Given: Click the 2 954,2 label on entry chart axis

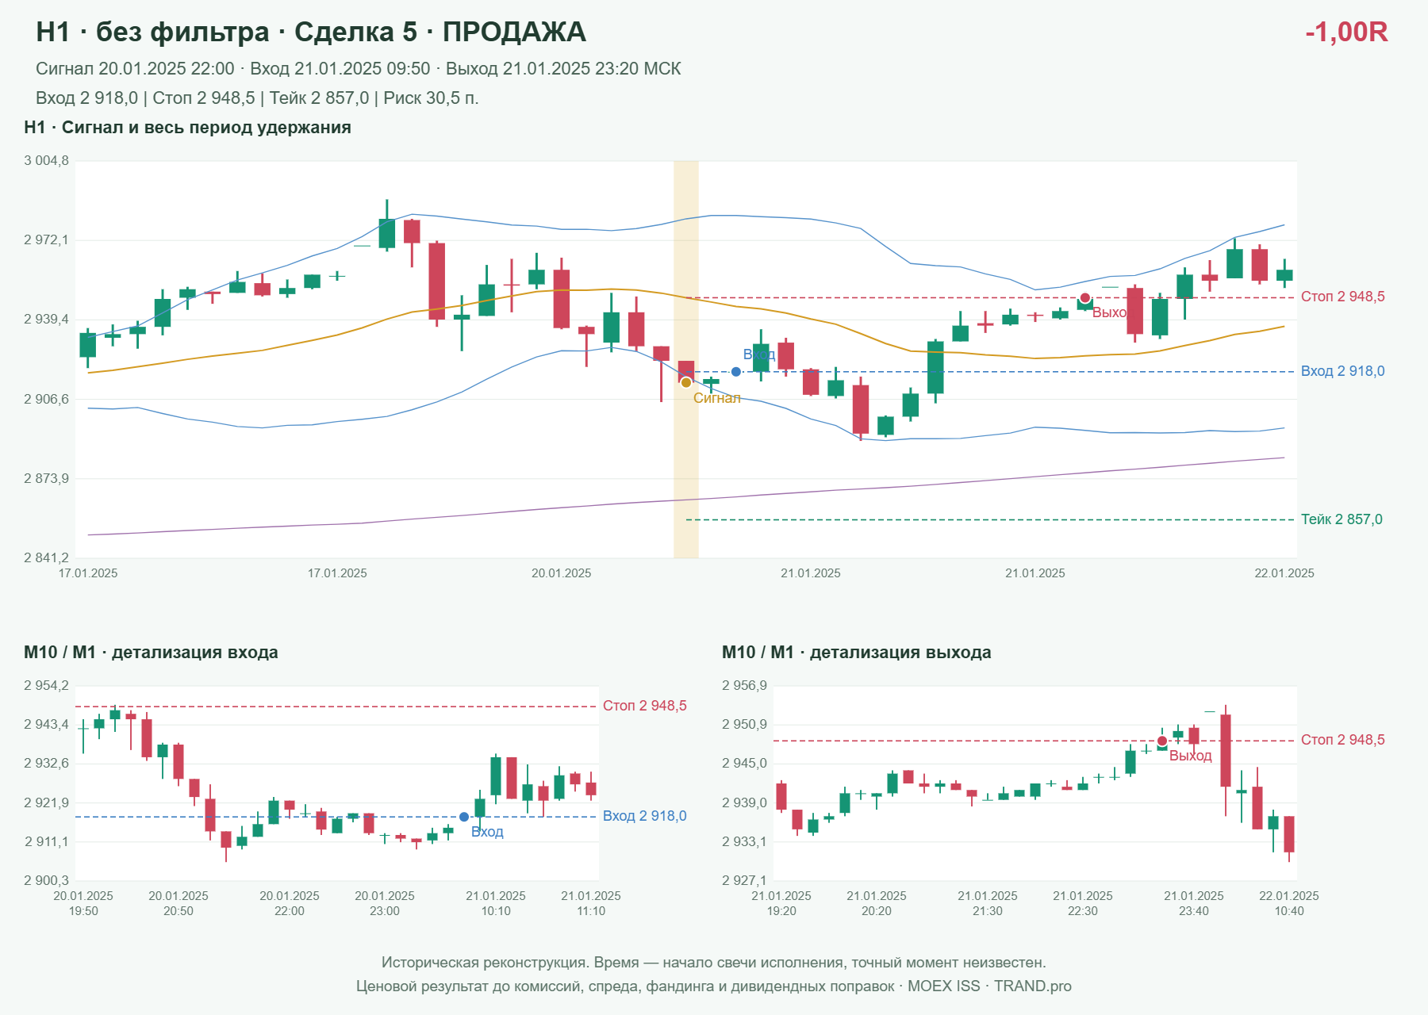Looking at the screenshot, I should click(x=47, y=686).
